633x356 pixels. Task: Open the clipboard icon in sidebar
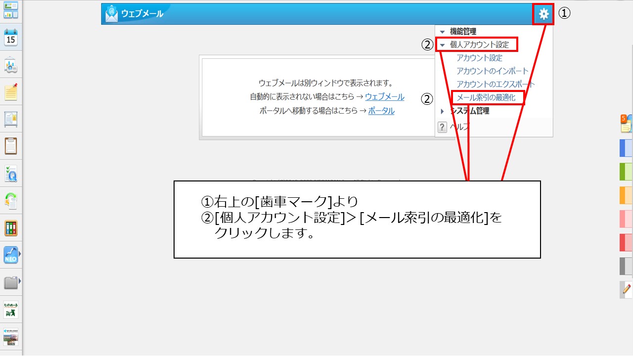click(x=11, y=146)
